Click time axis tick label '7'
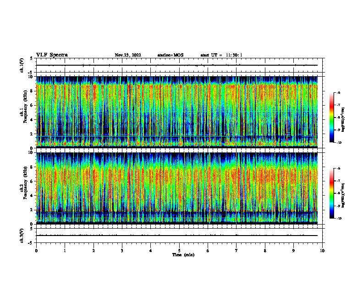The width and height of the screenshot is (363, 281). pyautogui.click(x=236, y=251)
